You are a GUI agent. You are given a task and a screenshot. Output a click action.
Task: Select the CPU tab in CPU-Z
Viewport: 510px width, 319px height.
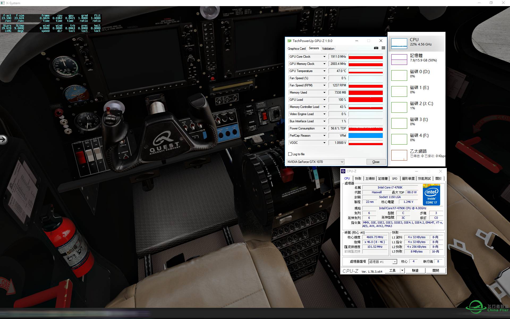pos(347,179)
